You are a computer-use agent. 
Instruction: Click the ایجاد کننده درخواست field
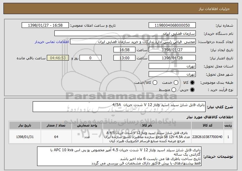point(133,42)
